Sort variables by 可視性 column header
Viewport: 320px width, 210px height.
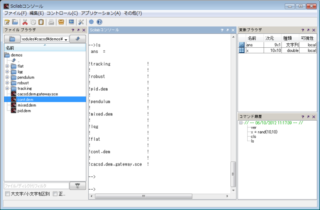(308, 38)
